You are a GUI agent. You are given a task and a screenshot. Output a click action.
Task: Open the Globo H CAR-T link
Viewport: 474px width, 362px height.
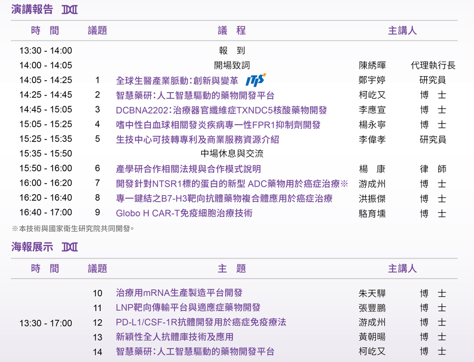184,213
